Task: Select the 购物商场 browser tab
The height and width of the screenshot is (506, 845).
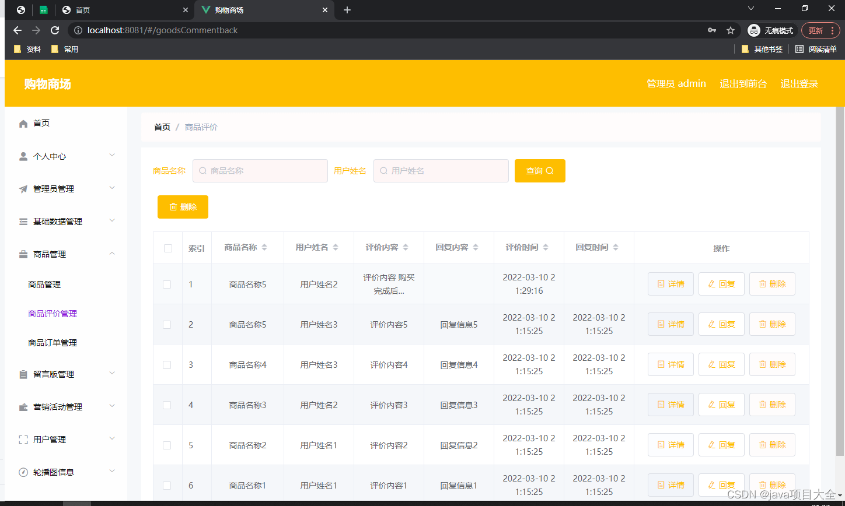Action: point(264,10)
